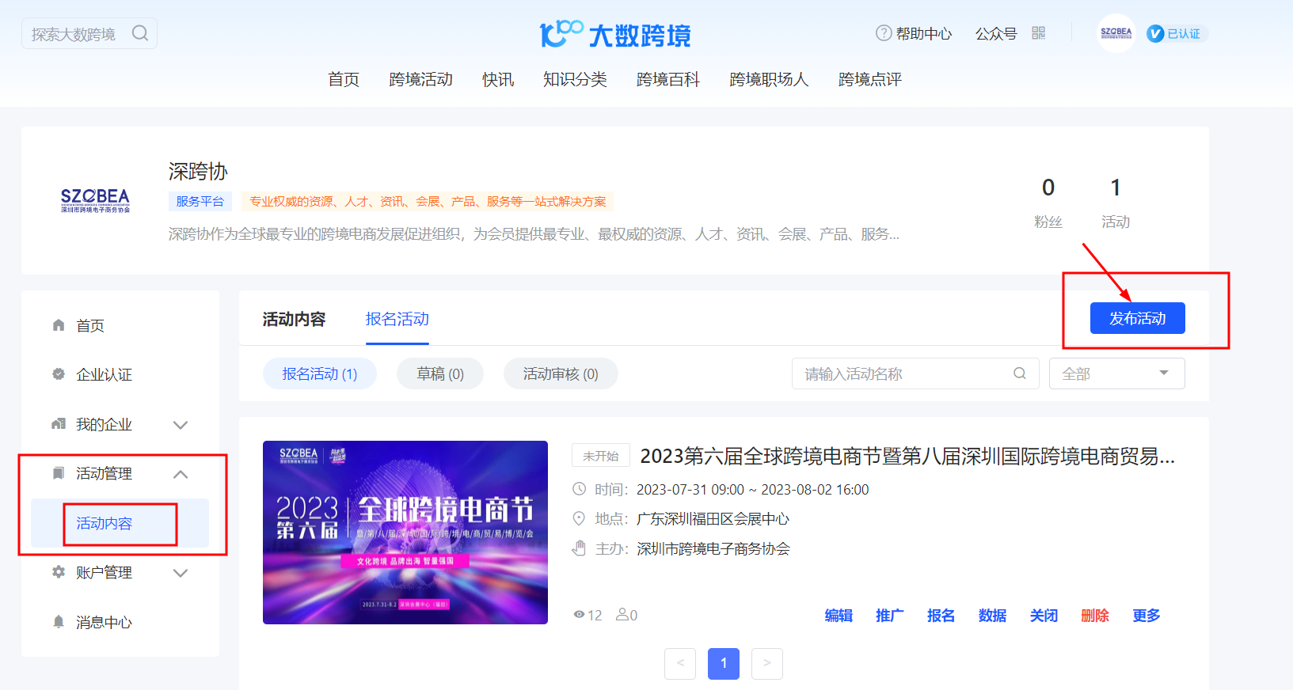This screenshot has height=690, width=1293.
Task: Open 帮助中心 link in header
Action: pyautogui.click(x=923, y=33)
